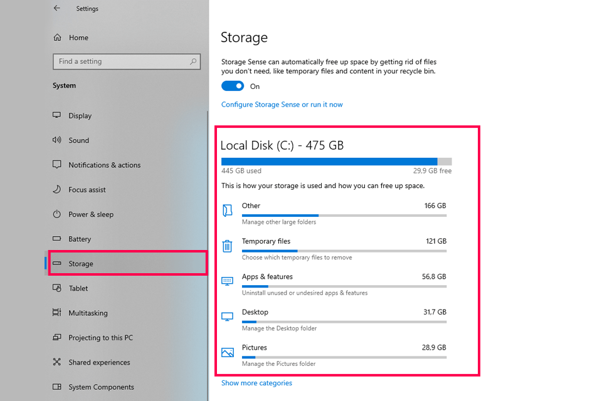Click the Sound speaker icon
This screenshot has height=401, width=602.
[x=57, y=140]
